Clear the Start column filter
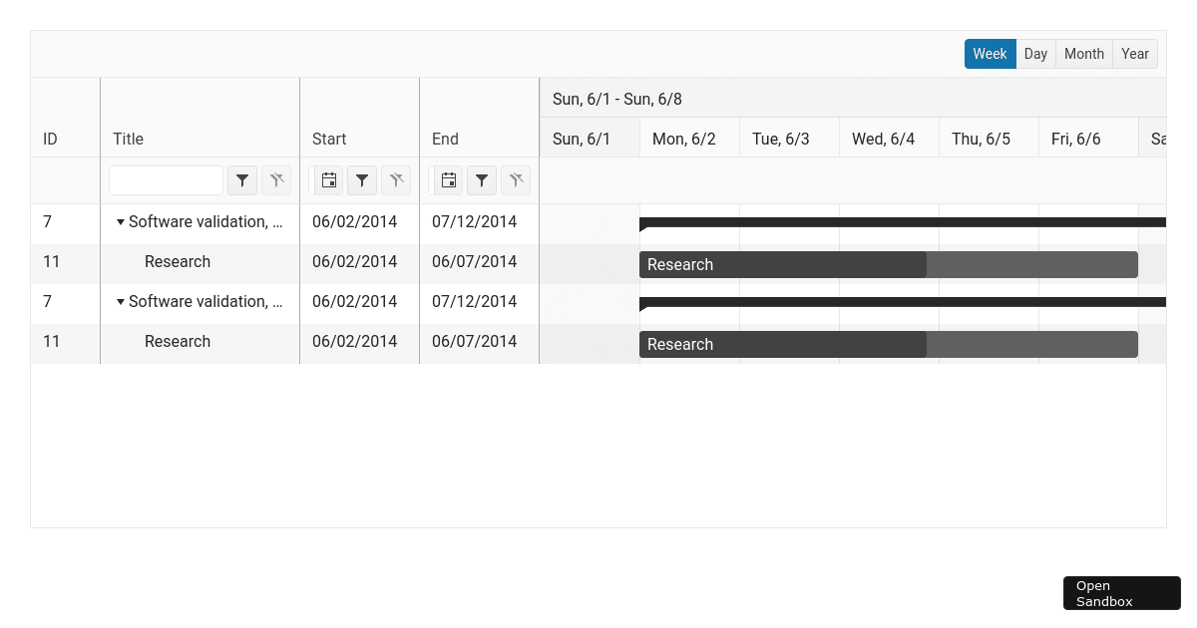1197x628 pixels. pos(396,180)
